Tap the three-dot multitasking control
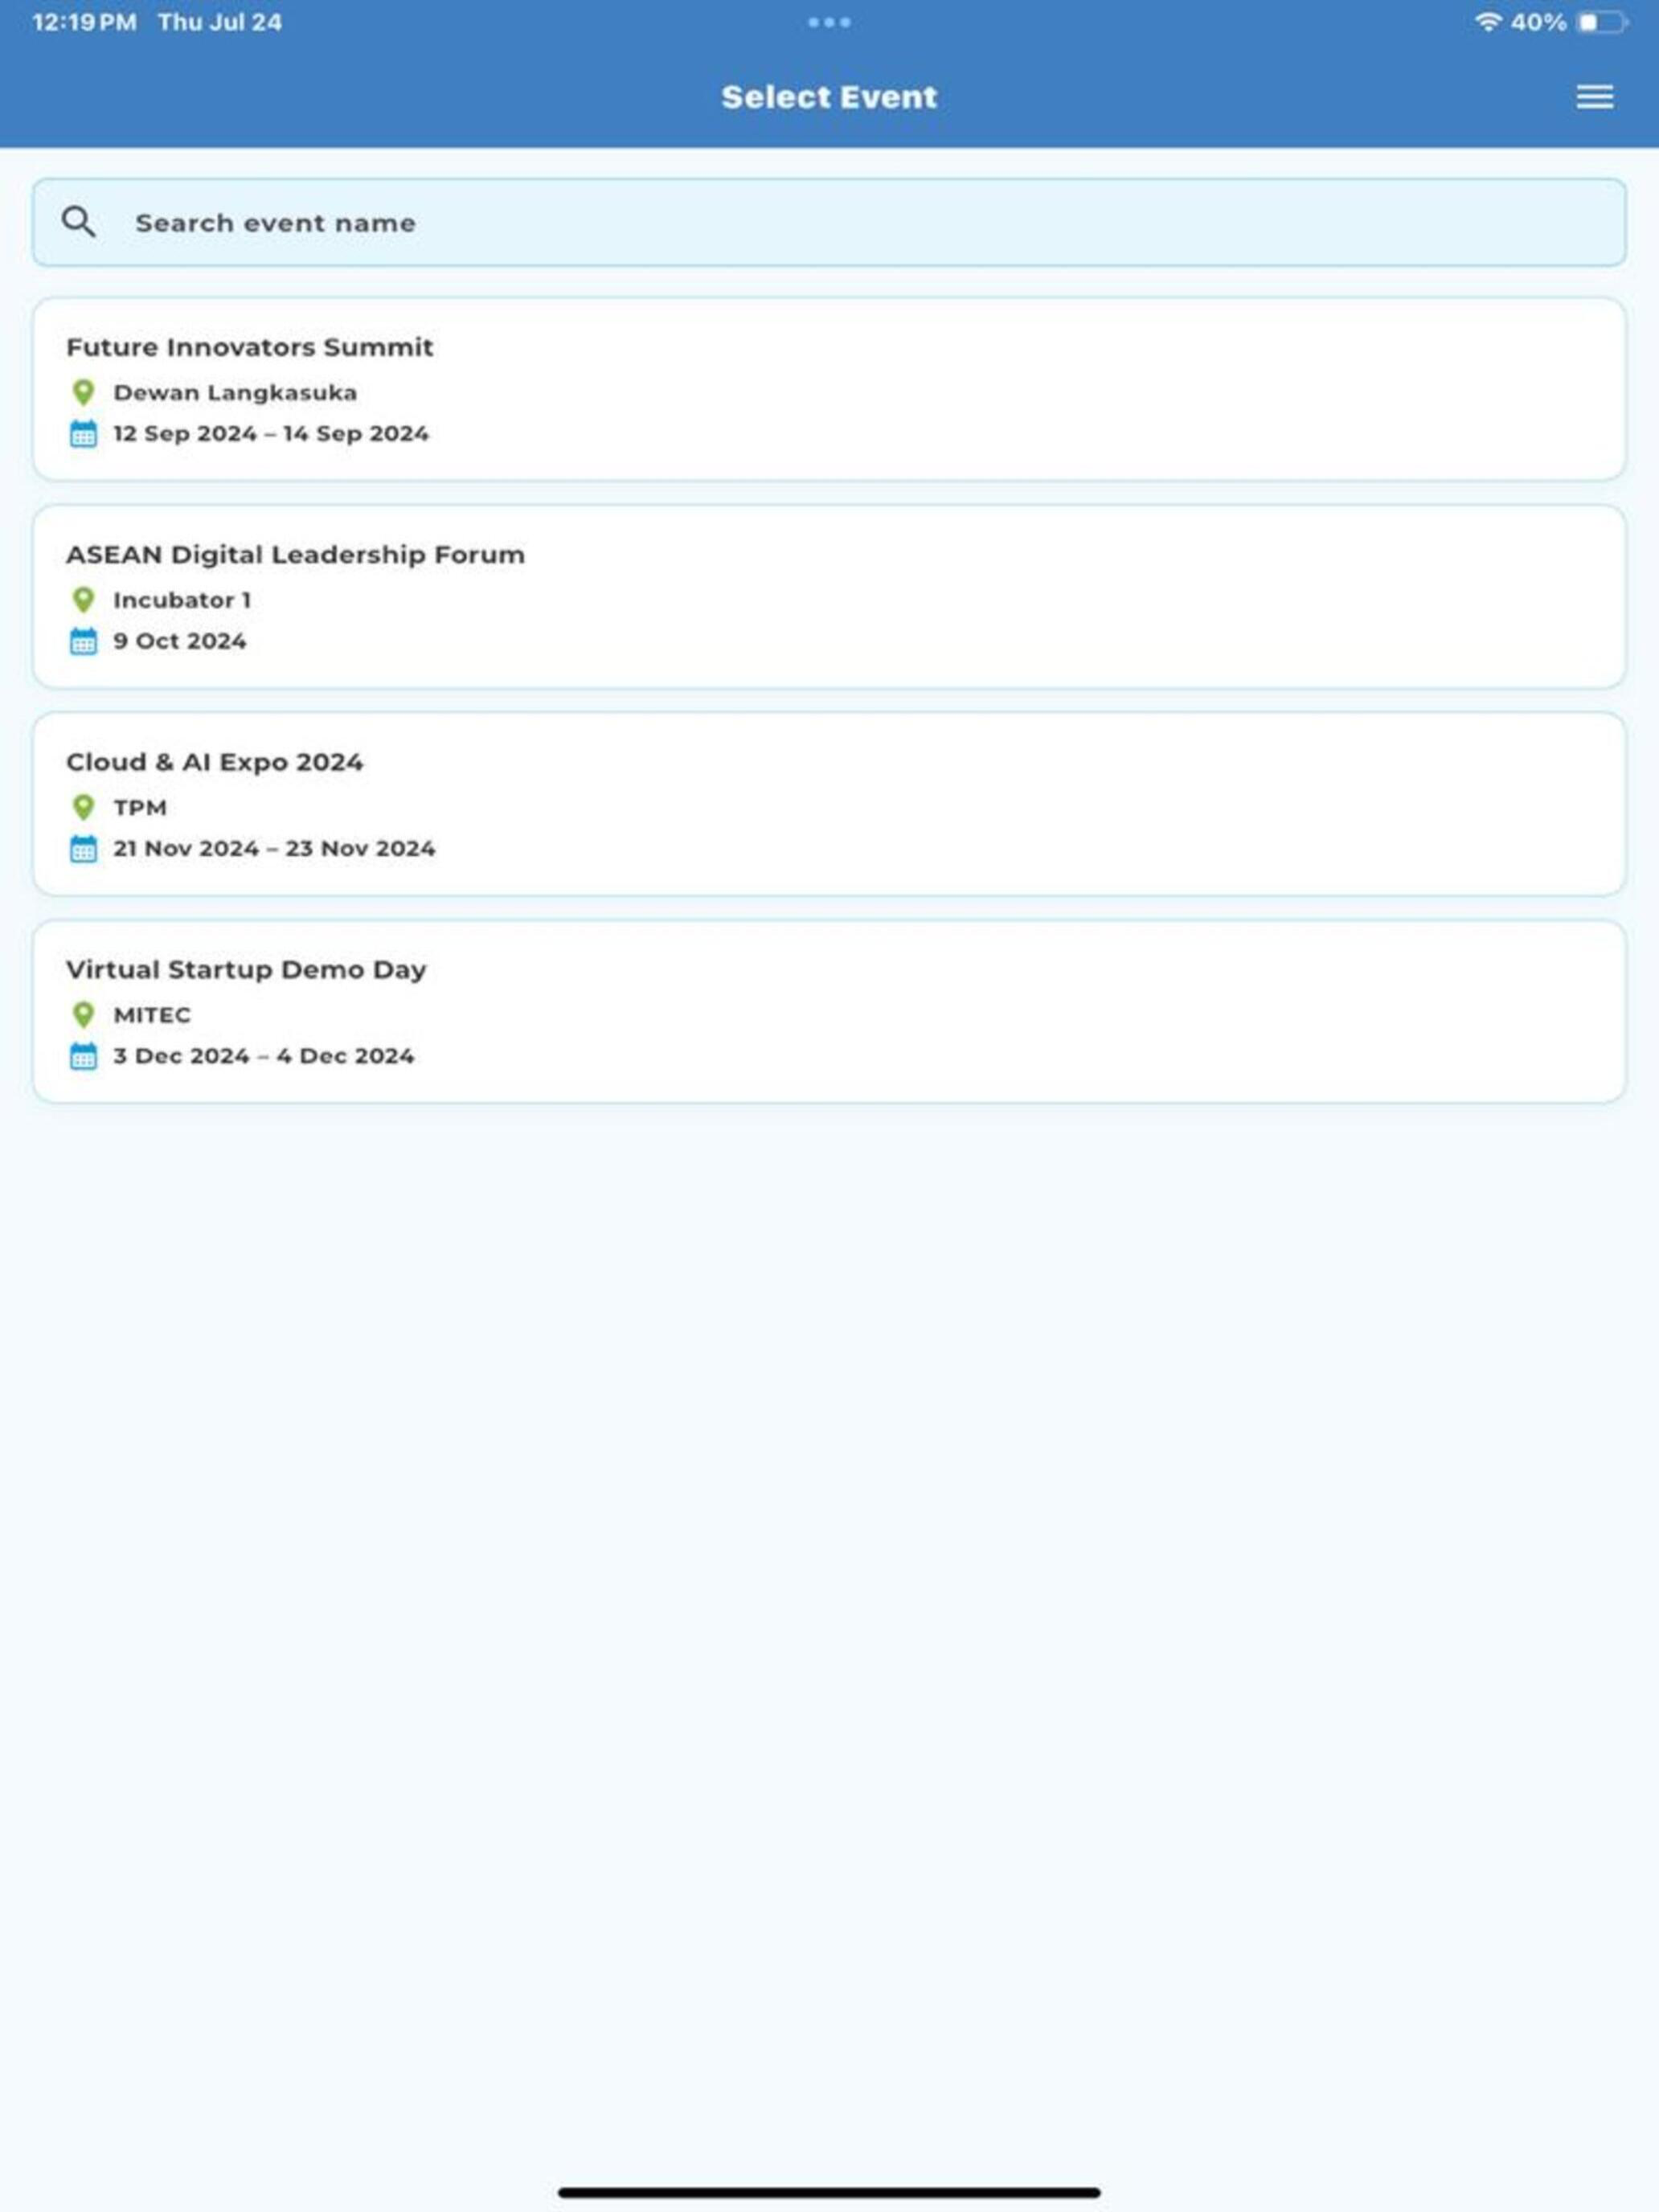 pos(829,22)
